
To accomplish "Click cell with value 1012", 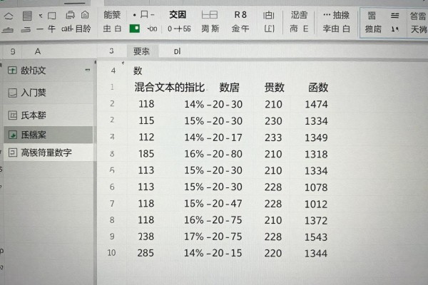I will tap(316, 204).
